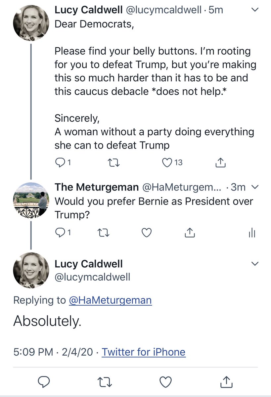Reply to The Meturgeman's Bernie question
The height and width of the screenshot is (397, 271).
(60, 233)
